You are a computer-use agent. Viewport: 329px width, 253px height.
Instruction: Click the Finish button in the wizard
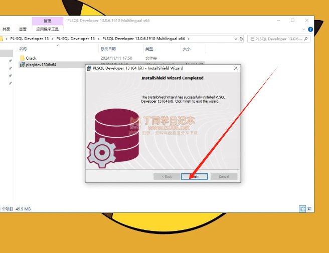pos(194,176)
